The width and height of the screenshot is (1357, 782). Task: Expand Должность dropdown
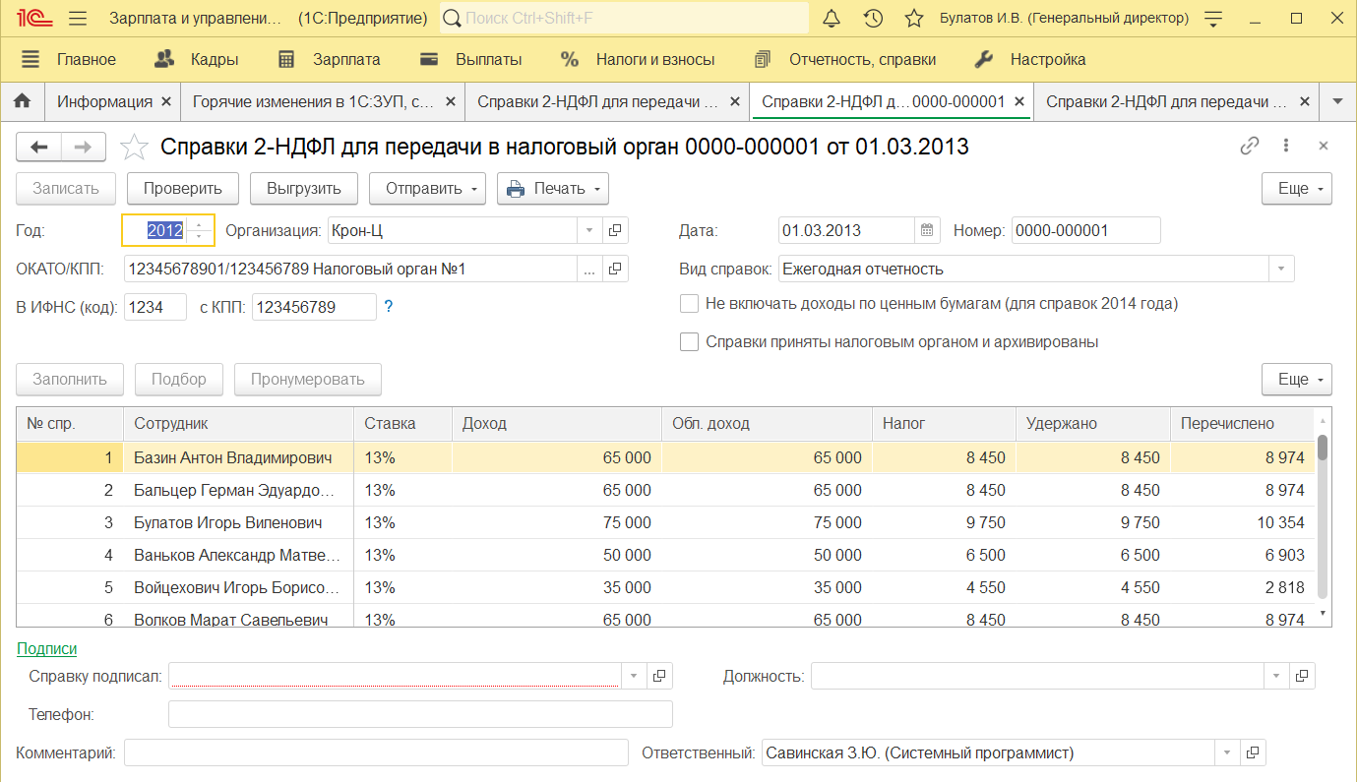click(x=1276, y=676)
